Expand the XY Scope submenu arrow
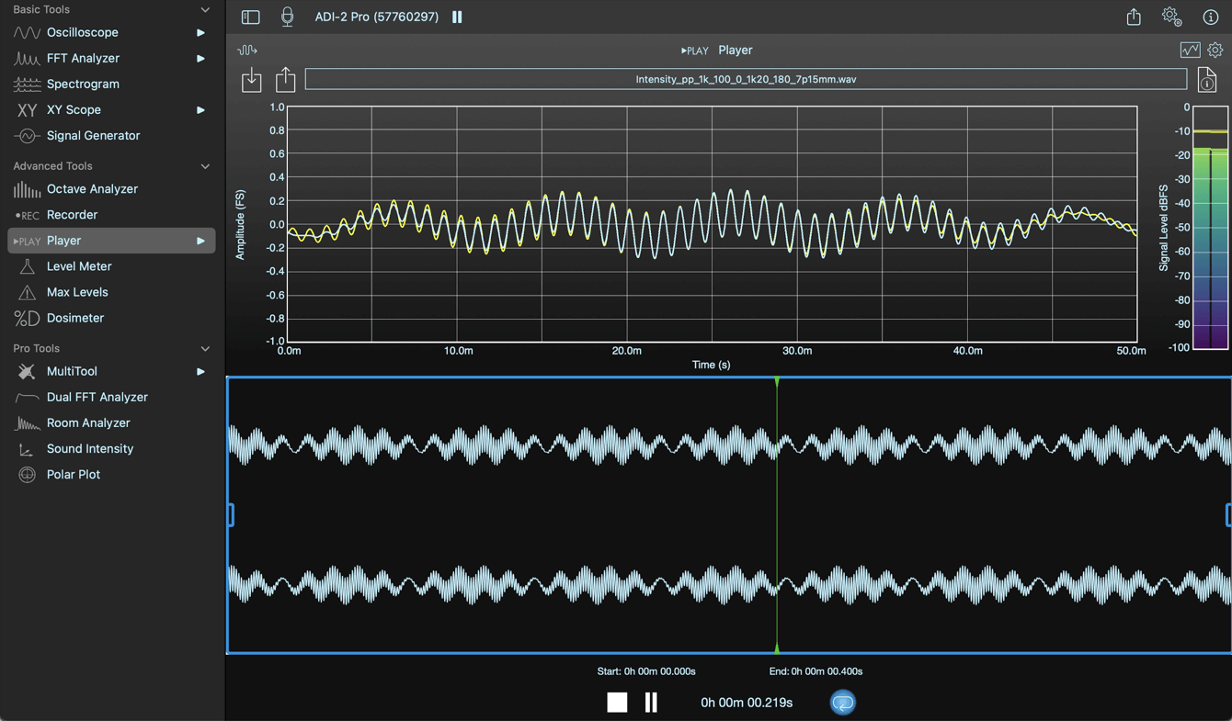 200,109
